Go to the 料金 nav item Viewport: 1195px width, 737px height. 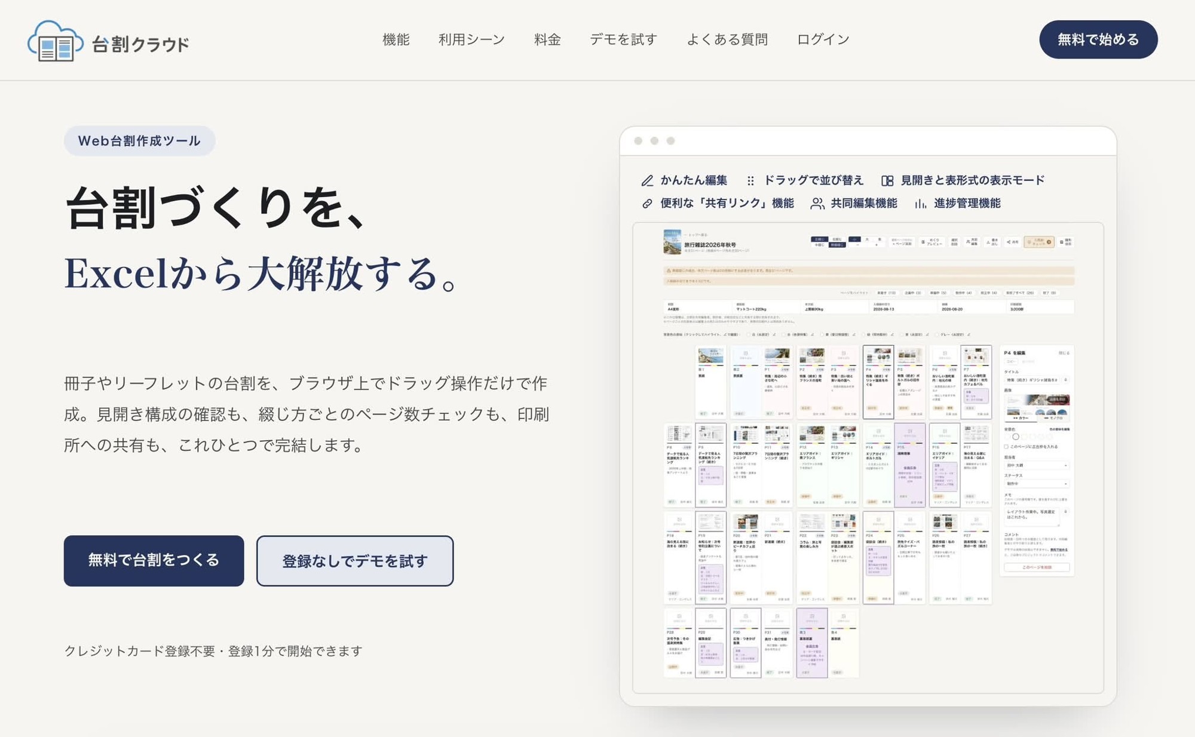pyautogui.click(x=547, y=39)
